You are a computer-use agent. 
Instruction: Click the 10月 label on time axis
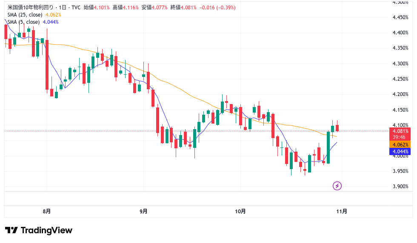pyautogui.click(x=240, y=211)
